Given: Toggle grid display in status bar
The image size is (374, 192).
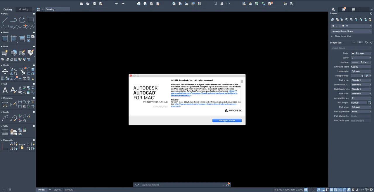Looking at the screenshot, I should click(x=306, y=190).
